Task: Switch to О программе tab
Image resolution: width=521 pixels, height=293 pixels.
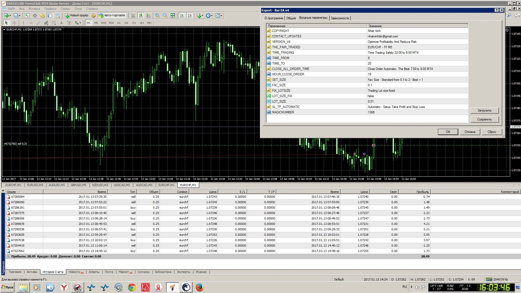Action: [274, 18]
